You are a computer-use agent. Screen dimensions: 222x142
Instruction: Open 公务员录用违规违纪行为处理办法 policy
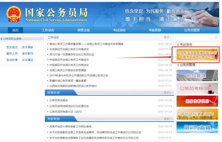coord(69,106)
